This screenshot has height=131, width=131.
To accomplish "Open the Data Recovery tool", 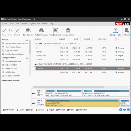I will coord(28,32).
